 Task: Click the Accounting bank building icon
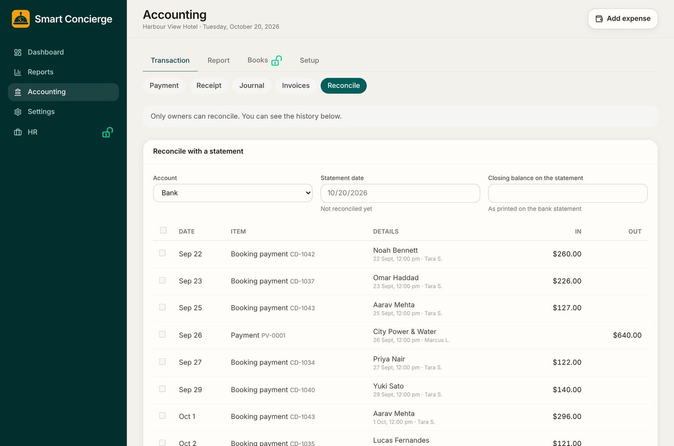click(x=18, y=92)
